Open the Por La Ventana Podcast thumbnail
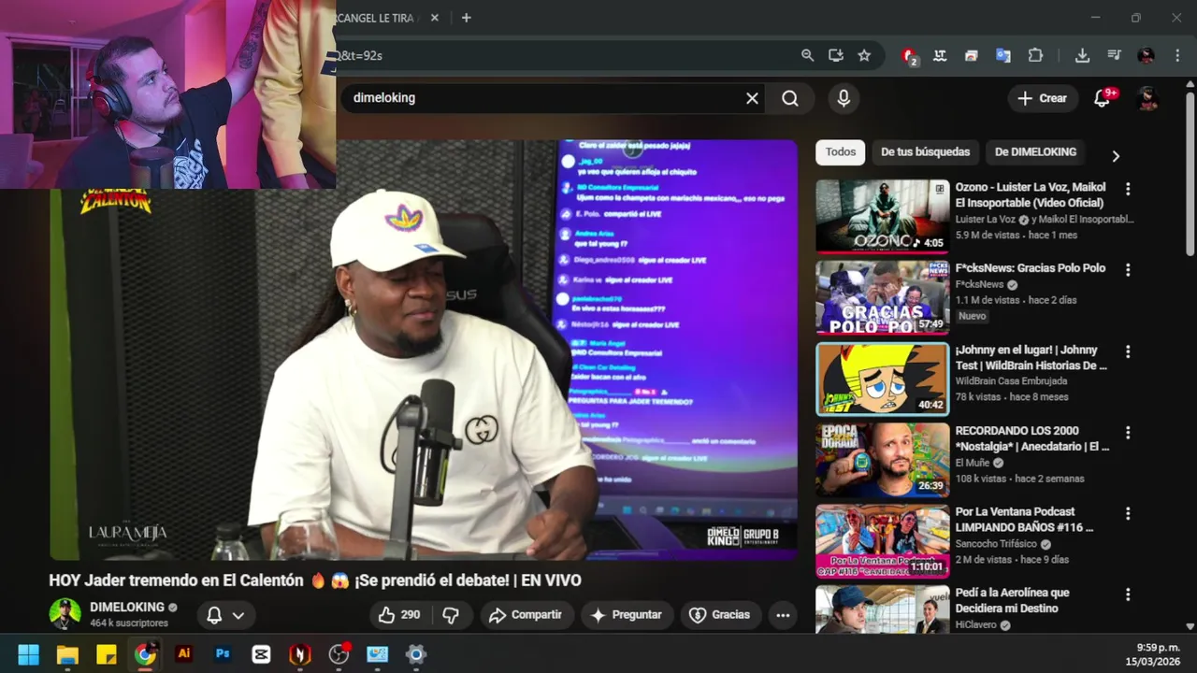Screen dimensions: 1197x673 tap(882, 541)
